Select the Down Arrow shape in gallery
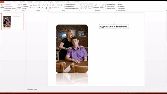This screenshot has width=167, height=94. point(88,6)
